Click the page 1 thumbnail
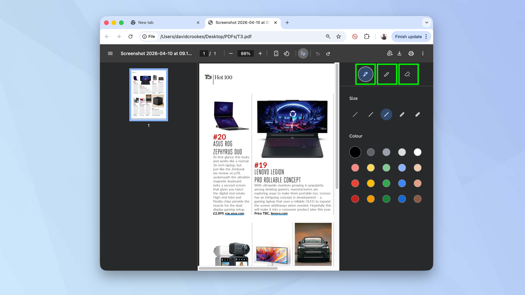 click(x=148, y=95)
